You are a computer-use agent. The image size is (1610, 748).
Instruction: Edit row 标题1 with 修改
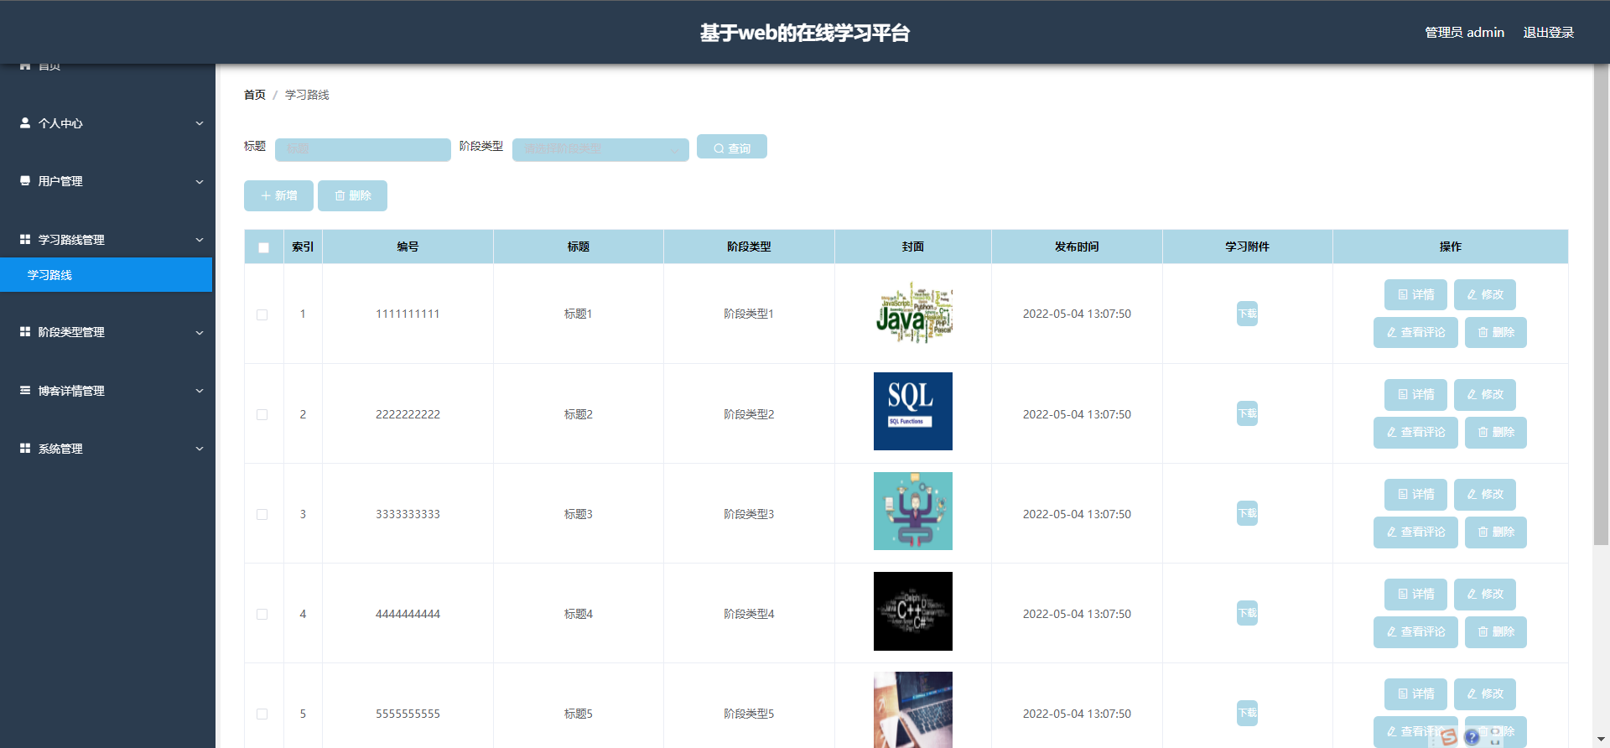click(x=1485, y=294)
